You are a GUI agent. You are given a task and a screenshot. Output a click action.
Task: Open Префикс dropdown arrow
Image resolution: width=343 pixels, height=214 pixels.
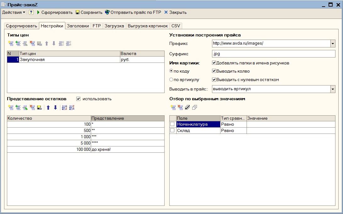pos(333,44)
